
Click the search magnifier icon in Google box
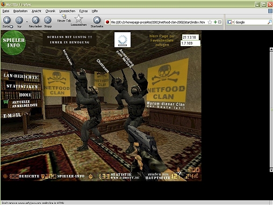pos(269,22)
